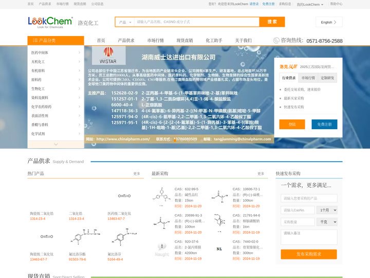The width and height of the screenshot is (370, 278).
Task: Open the CAS 632-99-5 structure image
Action: pos(162,197)
